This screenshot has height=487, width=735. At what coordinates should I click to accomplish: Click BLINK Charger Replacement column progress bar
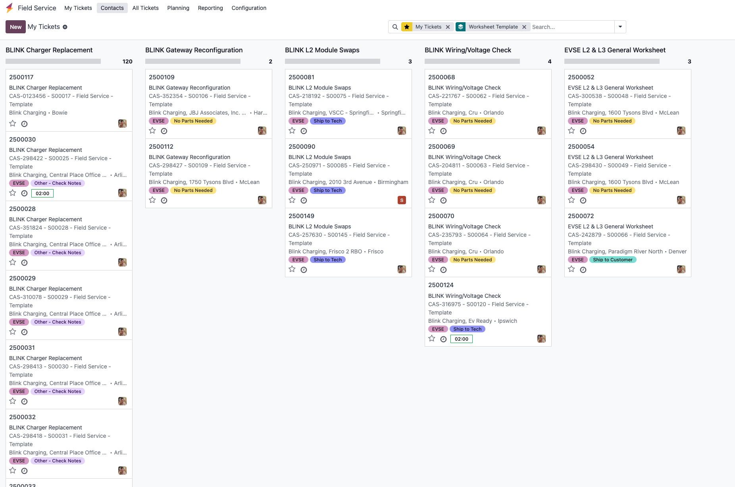pyautogui.click(x=53, y=61)
